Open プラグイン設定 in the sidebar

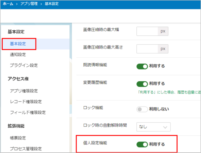coord(23,65)
